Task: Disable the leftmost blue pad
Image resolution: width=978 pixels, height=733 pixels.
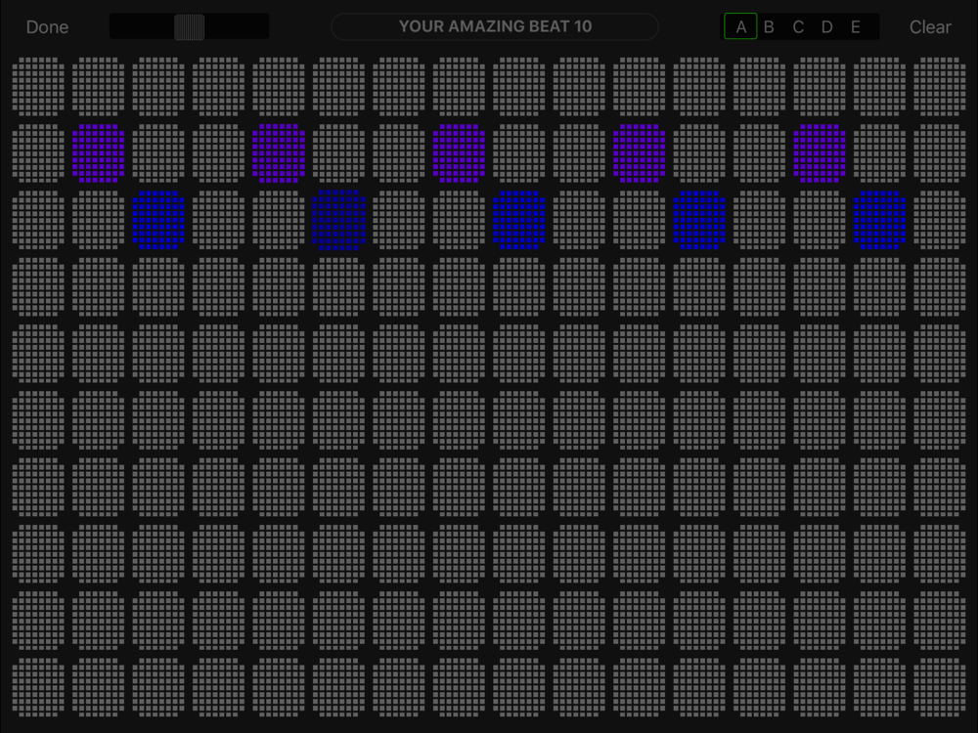Action: tap(158, 220)
